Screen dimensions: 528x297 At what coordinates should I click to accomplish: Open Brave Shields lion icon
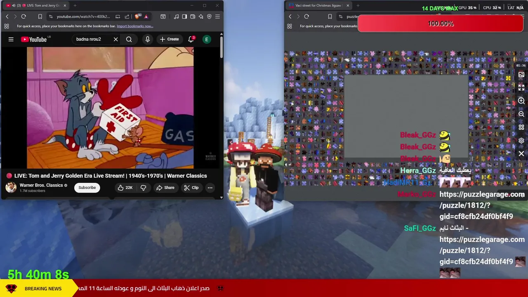point(137,16)
